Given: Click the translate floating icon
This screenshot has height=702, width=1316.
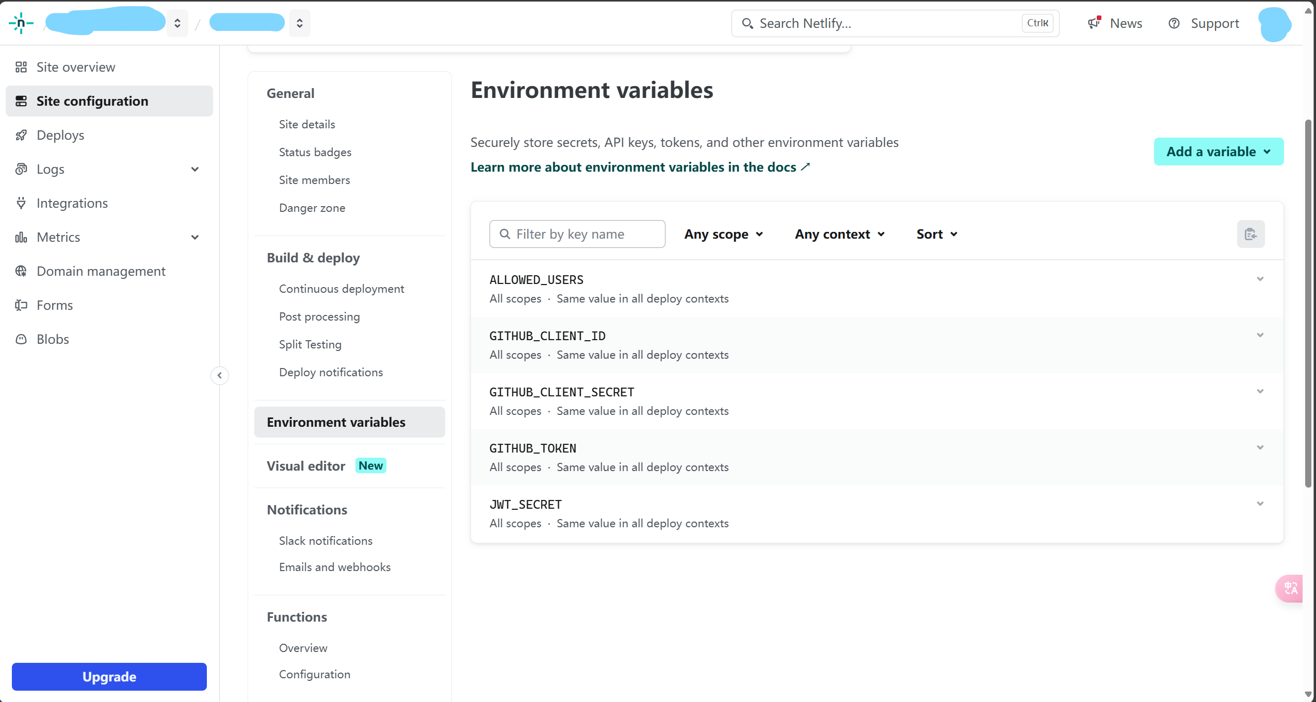Looking at the screenshot, I should (x=1291, y=588).
